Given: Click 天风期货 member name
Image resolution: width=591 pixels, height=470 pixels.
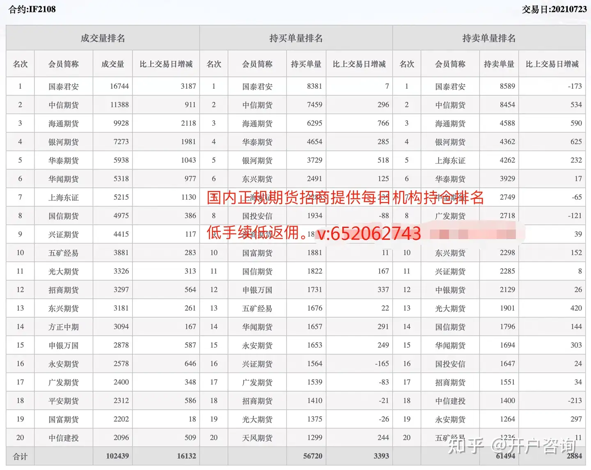Looking at the screenshot, I should pyautogui.click(x=257, y=438).
